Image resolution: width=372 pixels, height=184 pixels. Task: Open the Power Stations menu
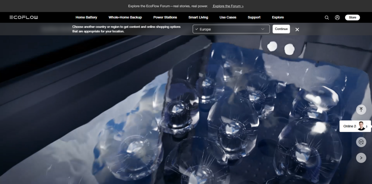[x=165, y=17]
